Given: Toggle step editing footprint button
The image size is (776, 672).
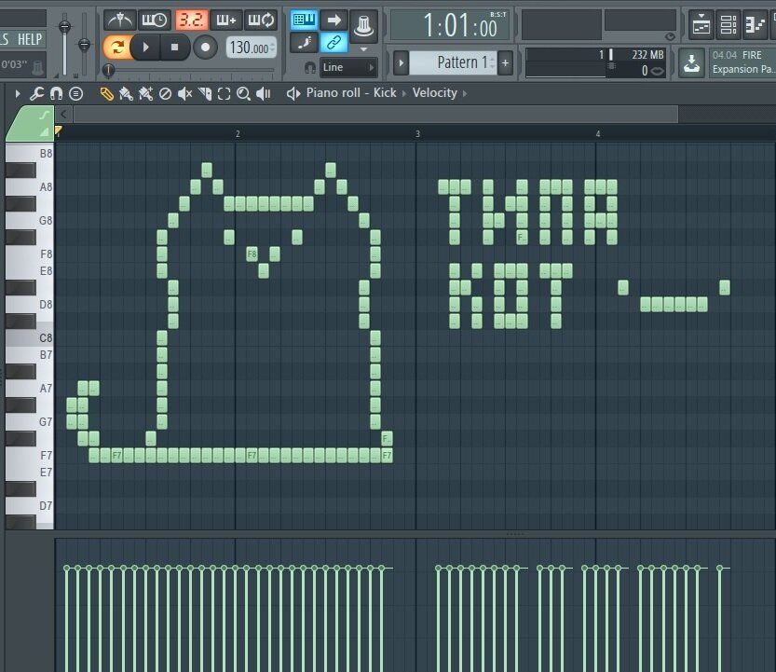Looking at the screenshot, I should pos(304,43).
